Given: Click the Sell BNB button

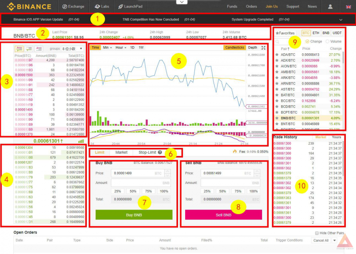Looking at the screenshot, I should pos(223,215).
